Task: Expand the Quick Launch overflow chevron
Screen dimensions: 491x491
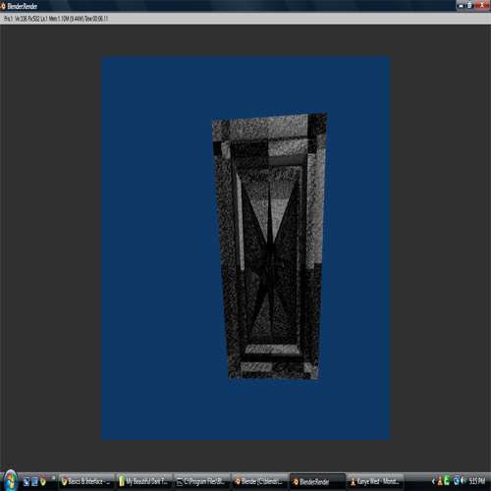Action: tap(53, 478)
